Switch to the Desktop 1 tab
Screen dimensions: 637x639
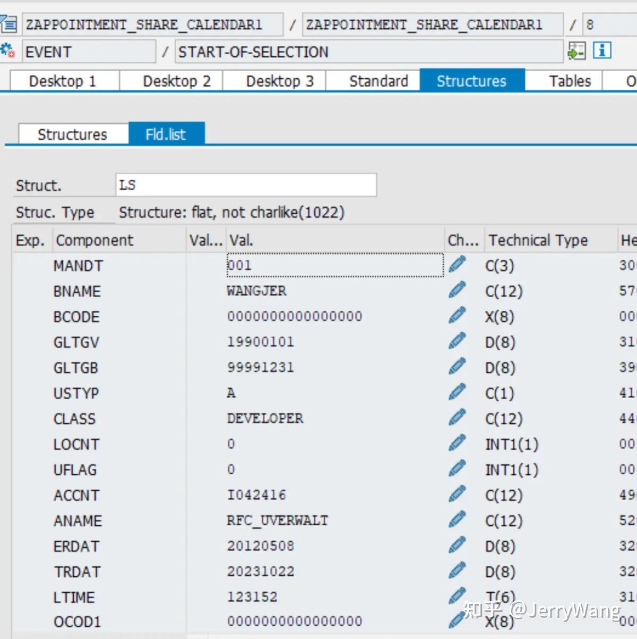click(x=63, y=81)
